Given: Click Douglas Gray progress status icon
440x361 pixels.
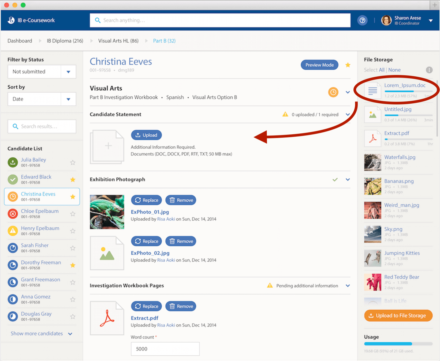Looking at the screenshot, I should pos(13,317).
